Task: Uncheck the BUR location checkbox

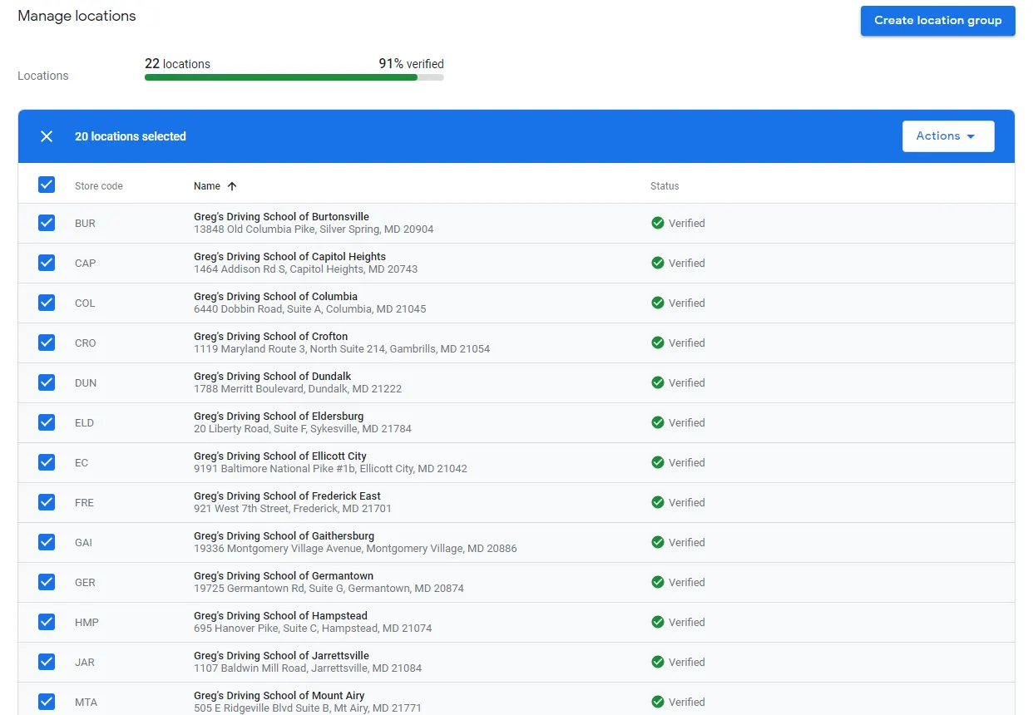Action: pos(47,223)
